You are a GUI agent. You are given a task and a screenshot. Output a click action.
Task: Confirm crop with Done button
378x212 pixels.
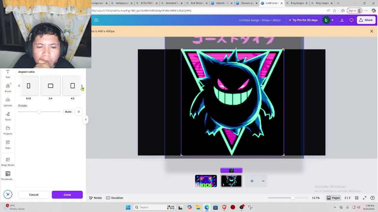(x=67, y=195)
